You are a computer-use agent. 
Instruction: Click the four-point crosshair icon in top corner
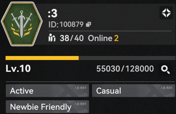166,13
